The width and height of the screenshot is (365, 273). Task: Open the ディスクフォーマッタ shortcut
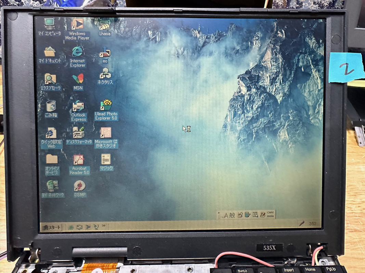[79, 135]
